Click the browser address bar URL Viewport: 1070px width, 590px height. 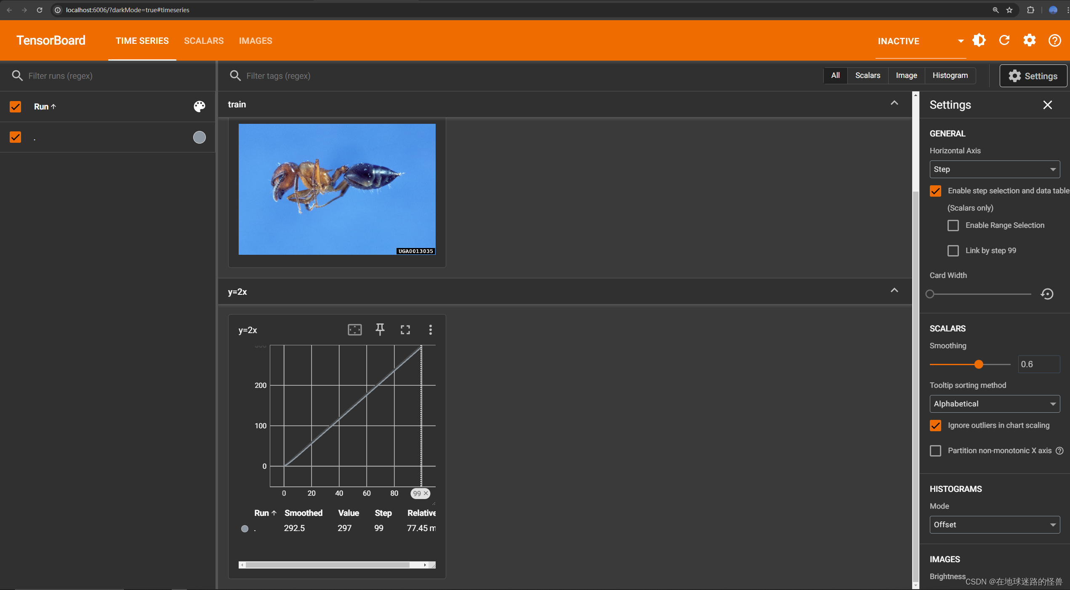click(128, 10)
